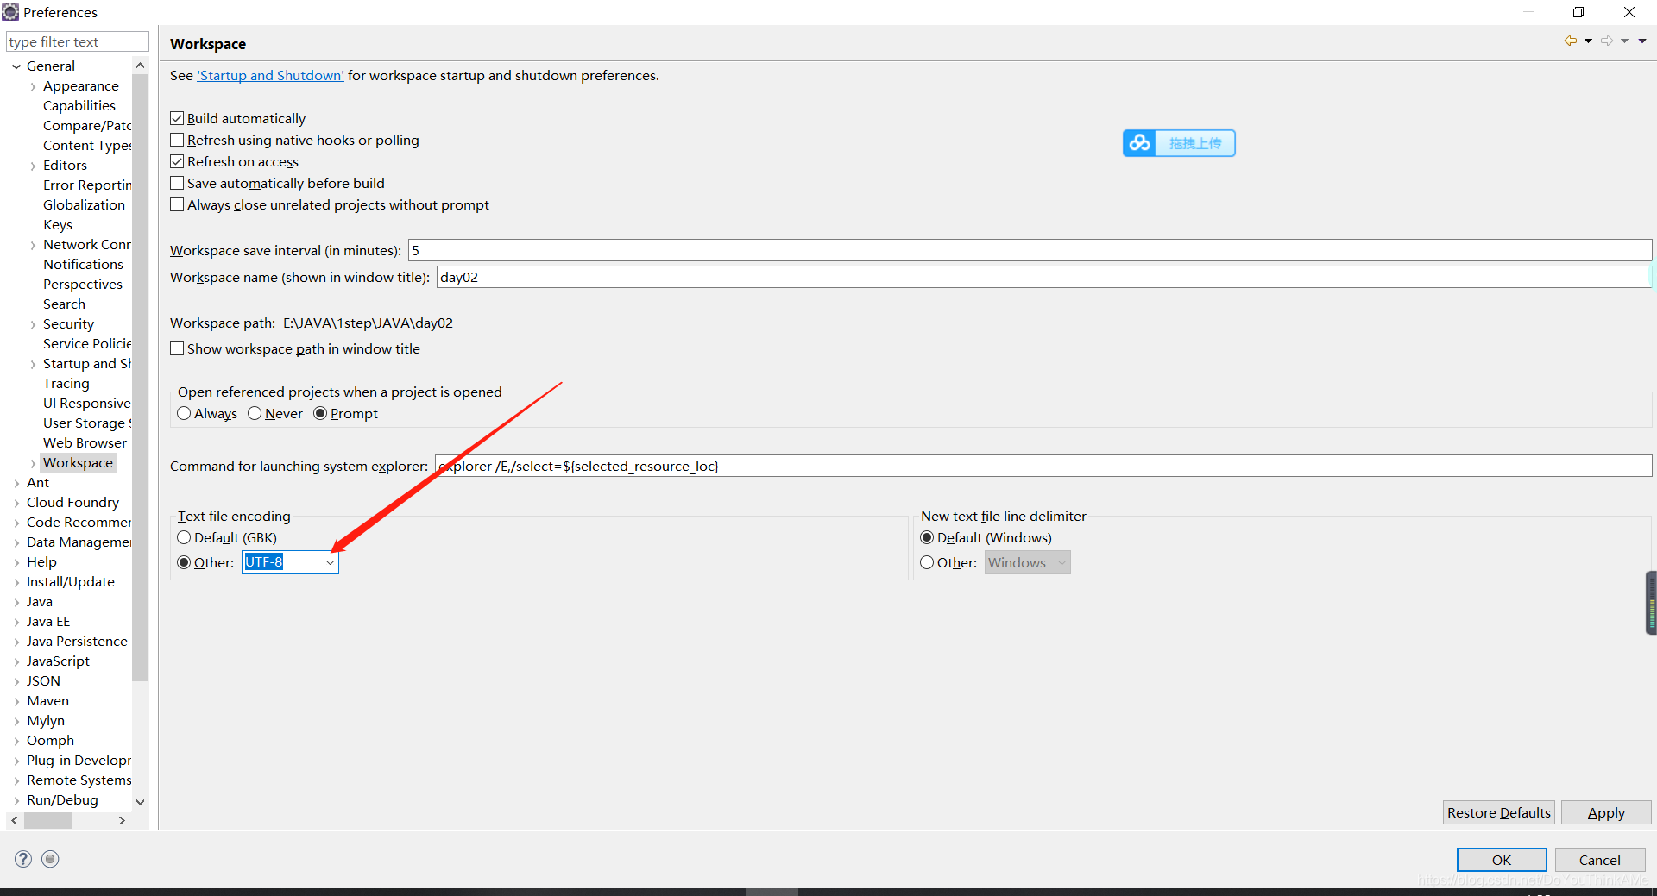Toggle Refresh on access checkbox
1657x896 pixels.
click(177, 161)
